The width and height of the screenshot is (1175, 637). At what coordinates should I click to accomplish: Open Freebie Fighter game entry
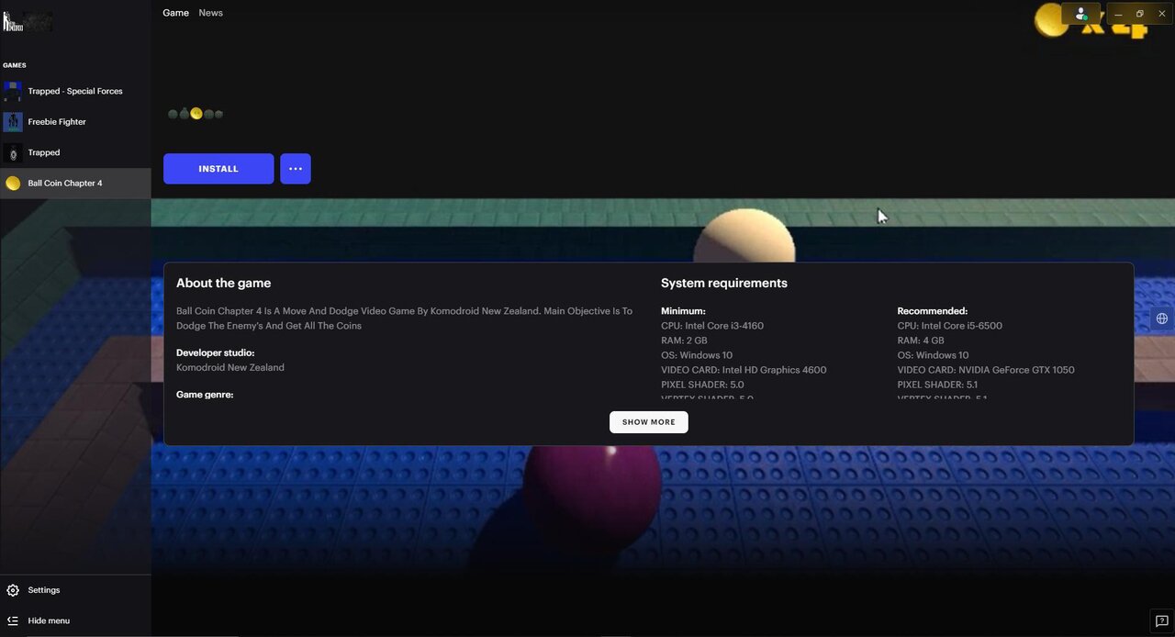coord(75,122)
